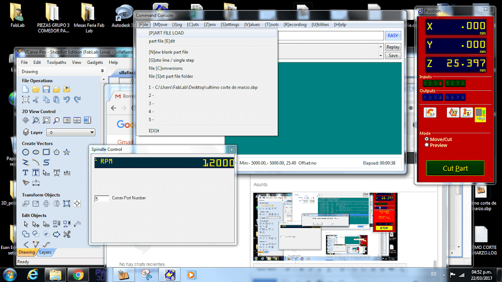Click the Undo arrow in File Operations
The height and width of the screenshot is (282, 502).
[x=67, y=100]
